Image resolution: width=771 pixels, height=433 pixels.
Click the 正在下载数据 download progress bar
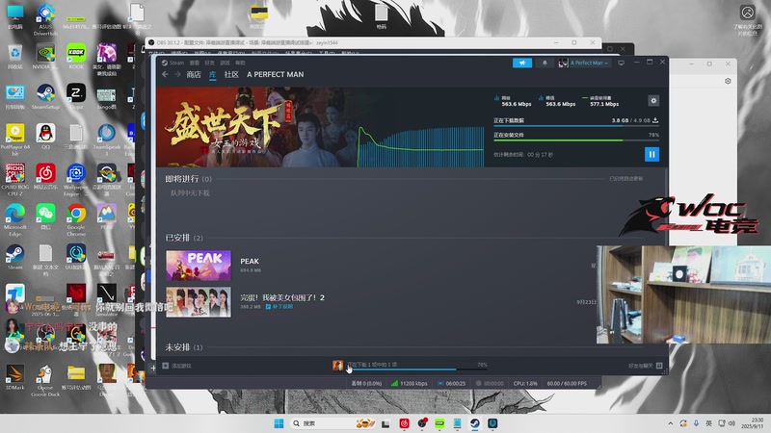(576, 126)
